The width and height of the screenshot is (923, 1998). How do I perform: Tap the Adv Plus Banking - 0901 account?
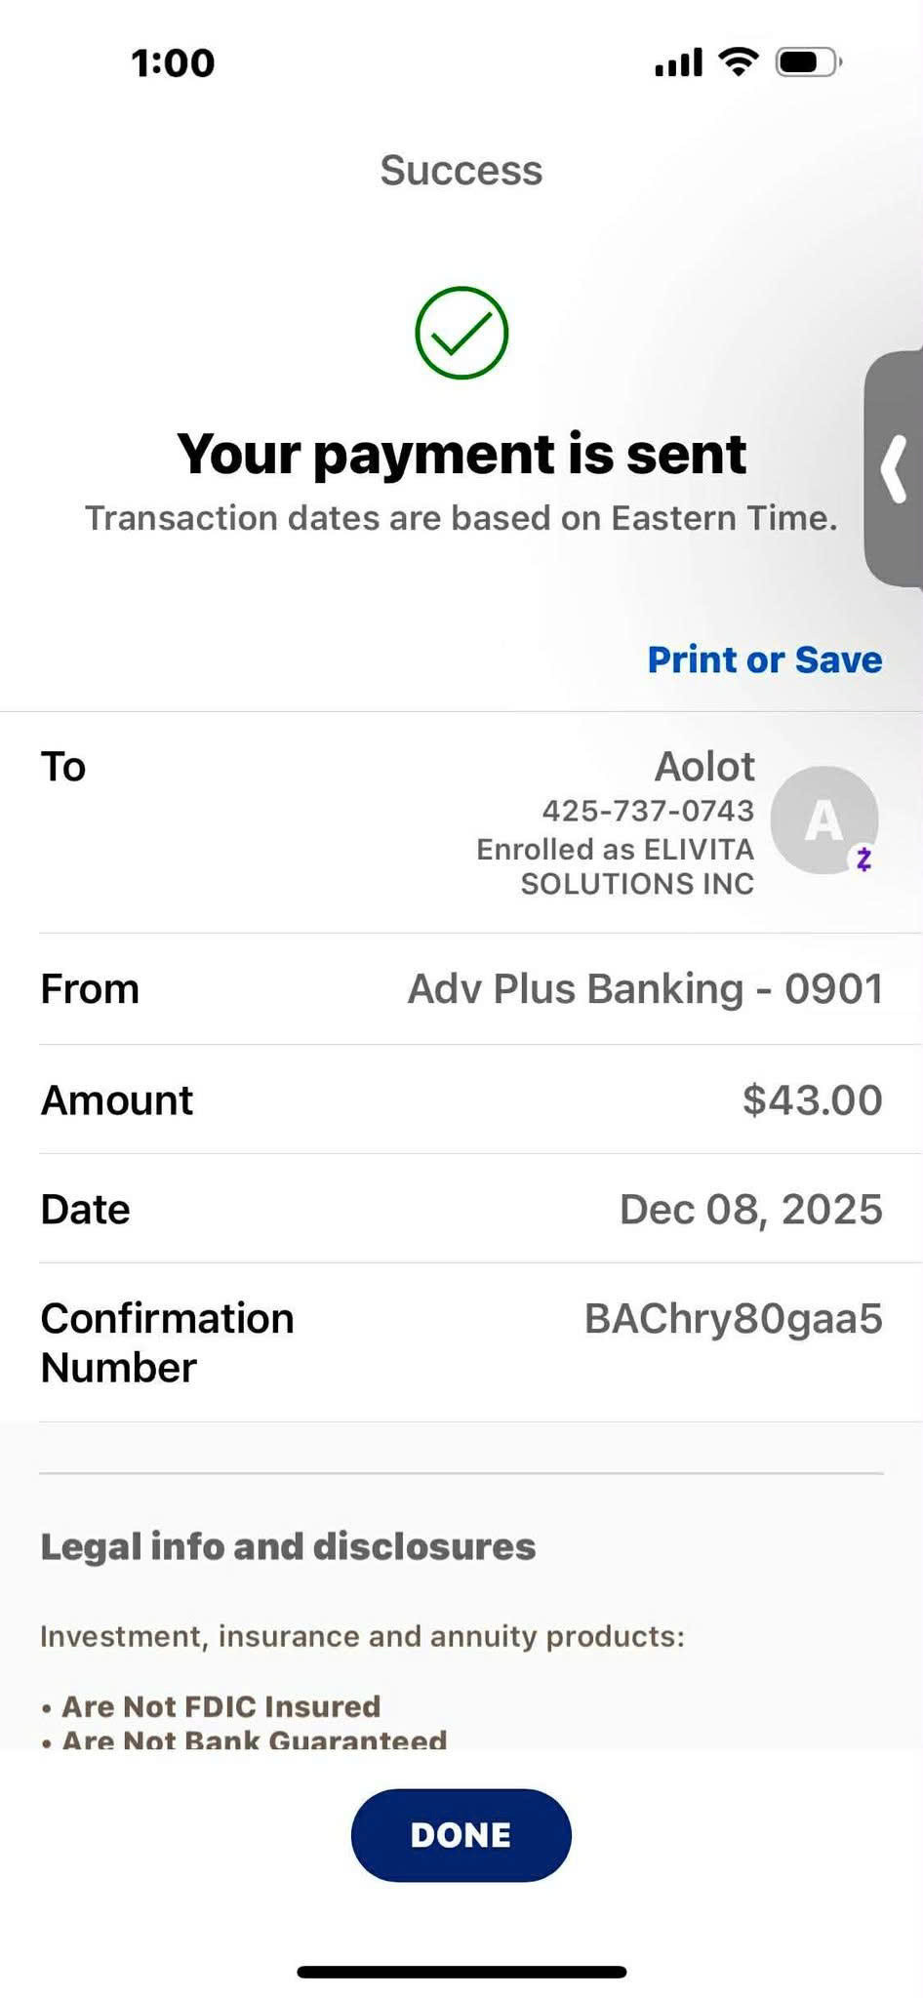pos(645,988)
